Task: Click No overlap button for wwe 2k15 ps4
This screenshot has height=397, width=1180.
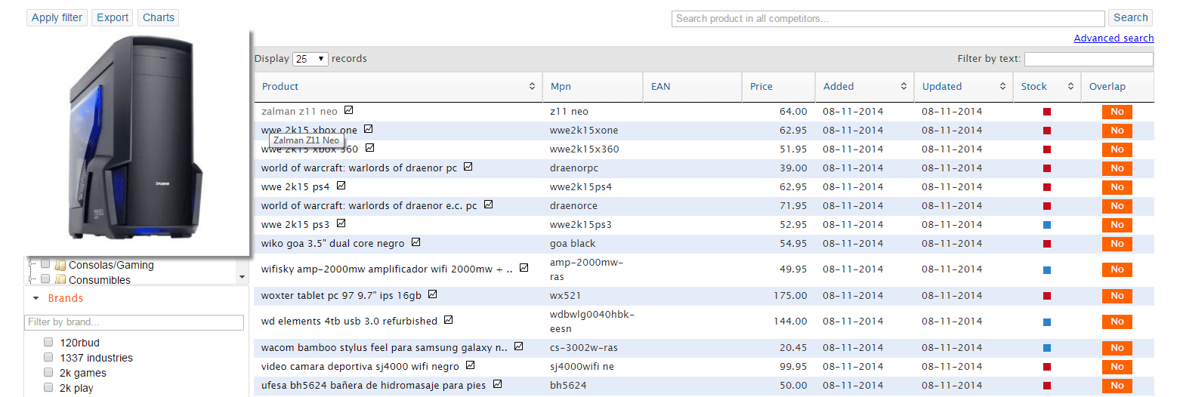Action: (1117, 187)
